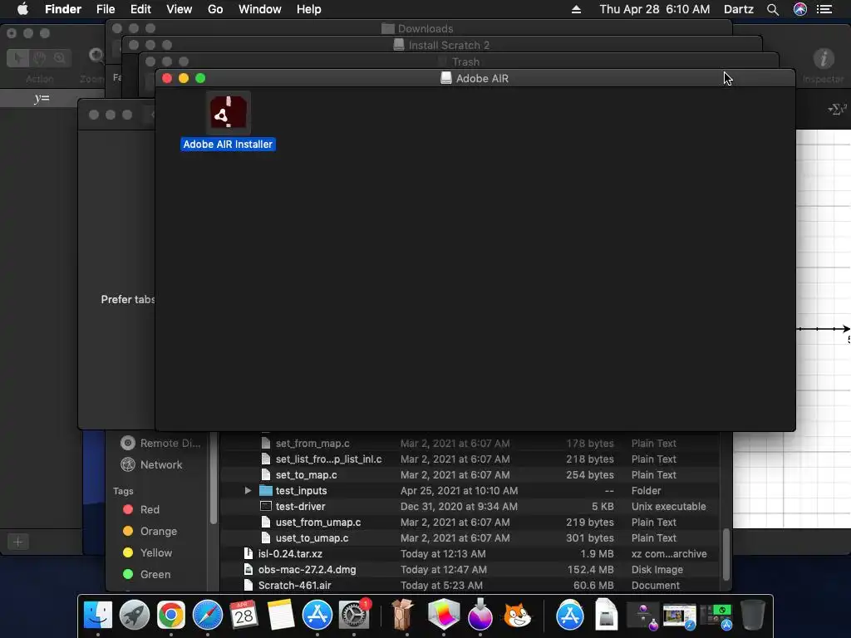
Task: Open Notification Center list icon
Action: coord(824,9)
